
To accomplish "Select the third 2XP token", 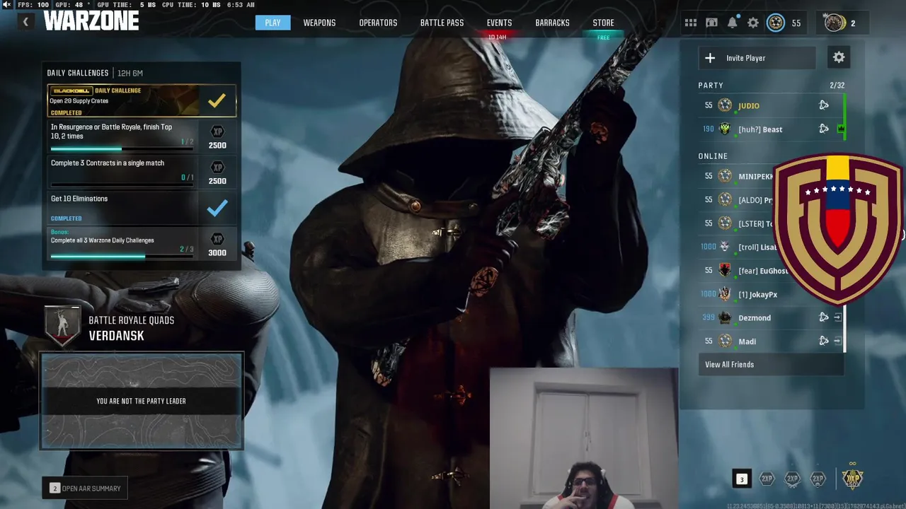I will pos(818,479).
